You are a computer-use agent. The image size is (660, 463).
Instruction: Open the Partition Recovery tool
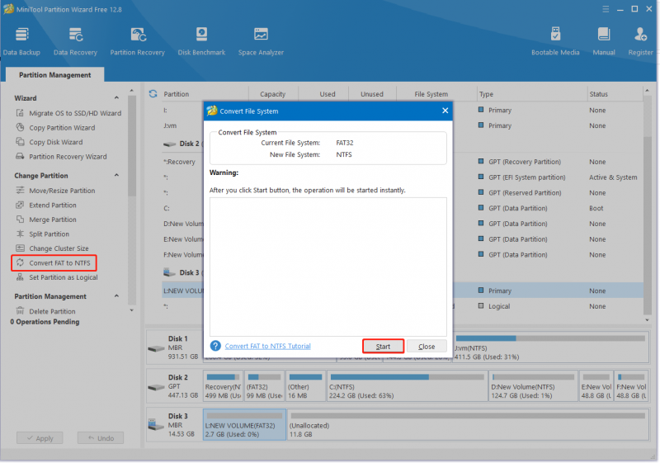coord(137,41)
